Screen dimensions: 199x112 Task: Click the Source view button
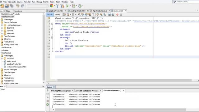[x=50, y=15]
